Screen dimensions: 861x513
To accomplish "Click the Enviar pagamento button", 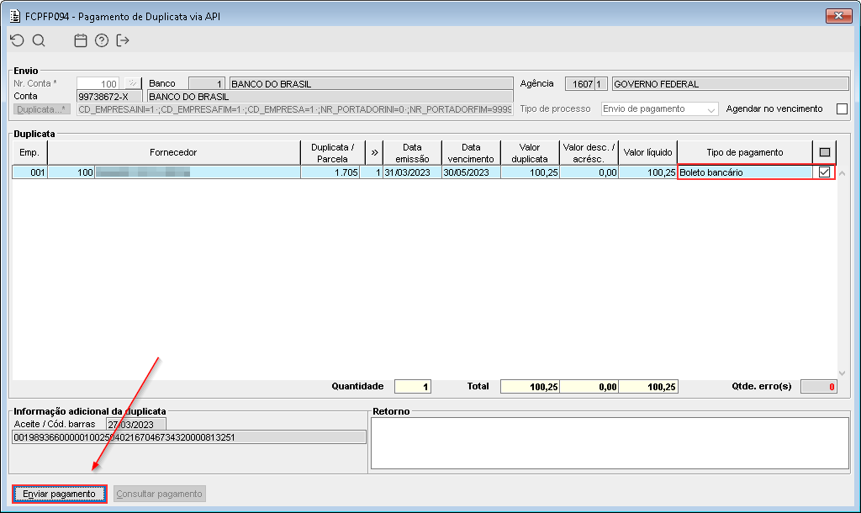I will pyautogui.click(x=60, y=494).
